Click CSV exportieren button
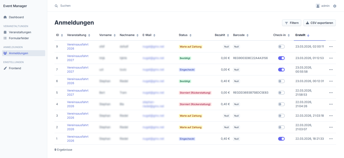 [319, 23]
